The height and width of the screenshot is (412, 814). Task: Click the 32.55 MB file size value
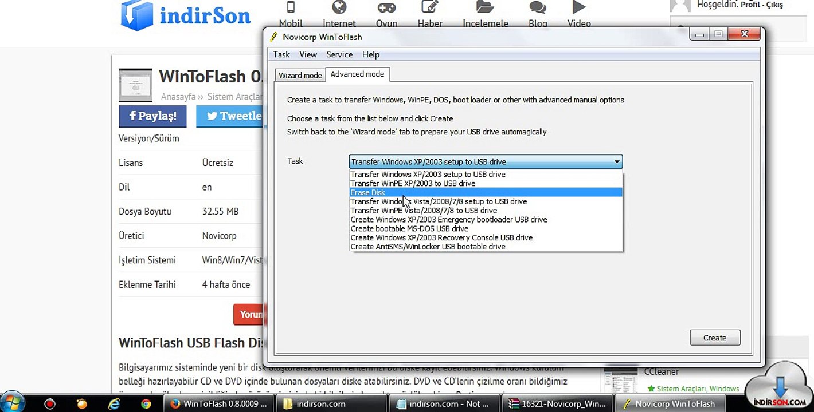pyautogui.click(x=221, y=211)
